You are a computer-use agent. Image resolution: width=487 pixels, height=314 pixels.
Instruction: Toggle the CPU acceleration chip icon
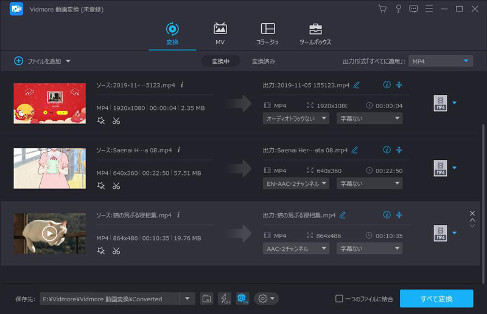tap(242, 298)
